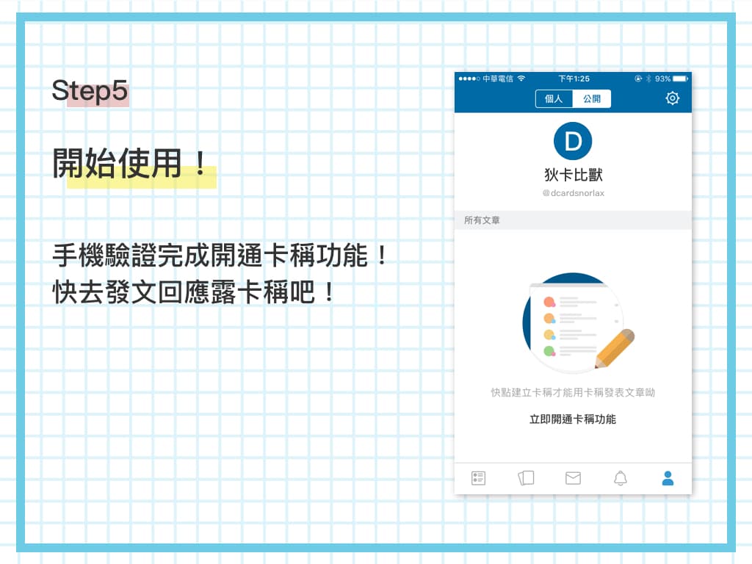Tap the battery indicator in status bar
The width and height of the screenshot is (752, 564).
(680, 79)
